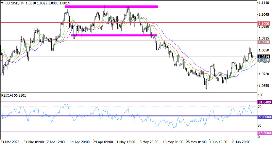Viewport: 272px width, 145px height.
Task: Click the RSI(14) indicator label
Action: coord(13,96)
